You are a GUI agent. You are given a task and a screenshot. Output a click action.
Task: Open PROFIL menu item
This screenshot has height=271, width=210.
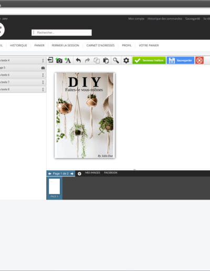point(127,45)
